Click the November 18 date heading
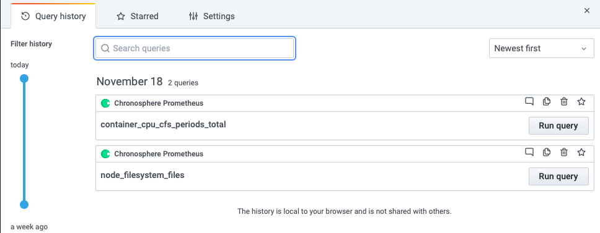This screenshot has width=600, height=233. click(130, 81)
